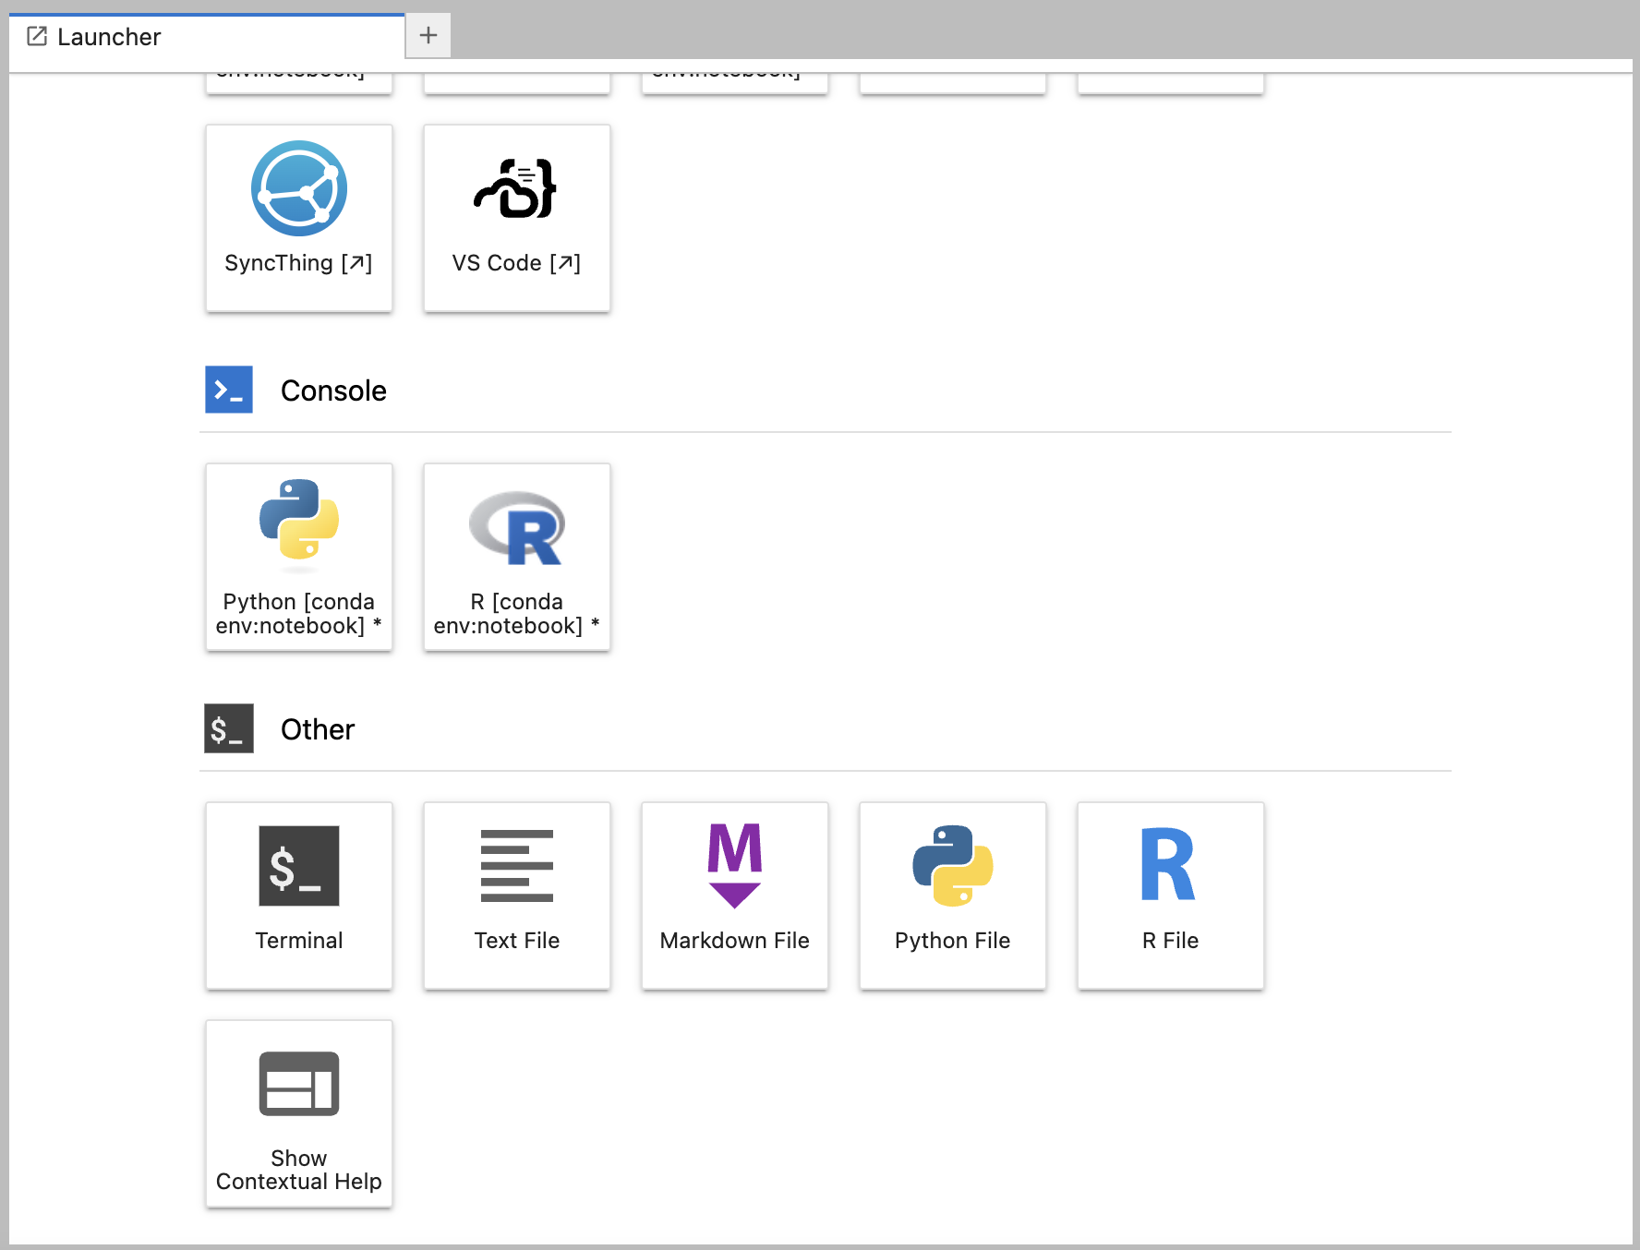Open a new Terminal
1640x1250 pixels.
299,895
